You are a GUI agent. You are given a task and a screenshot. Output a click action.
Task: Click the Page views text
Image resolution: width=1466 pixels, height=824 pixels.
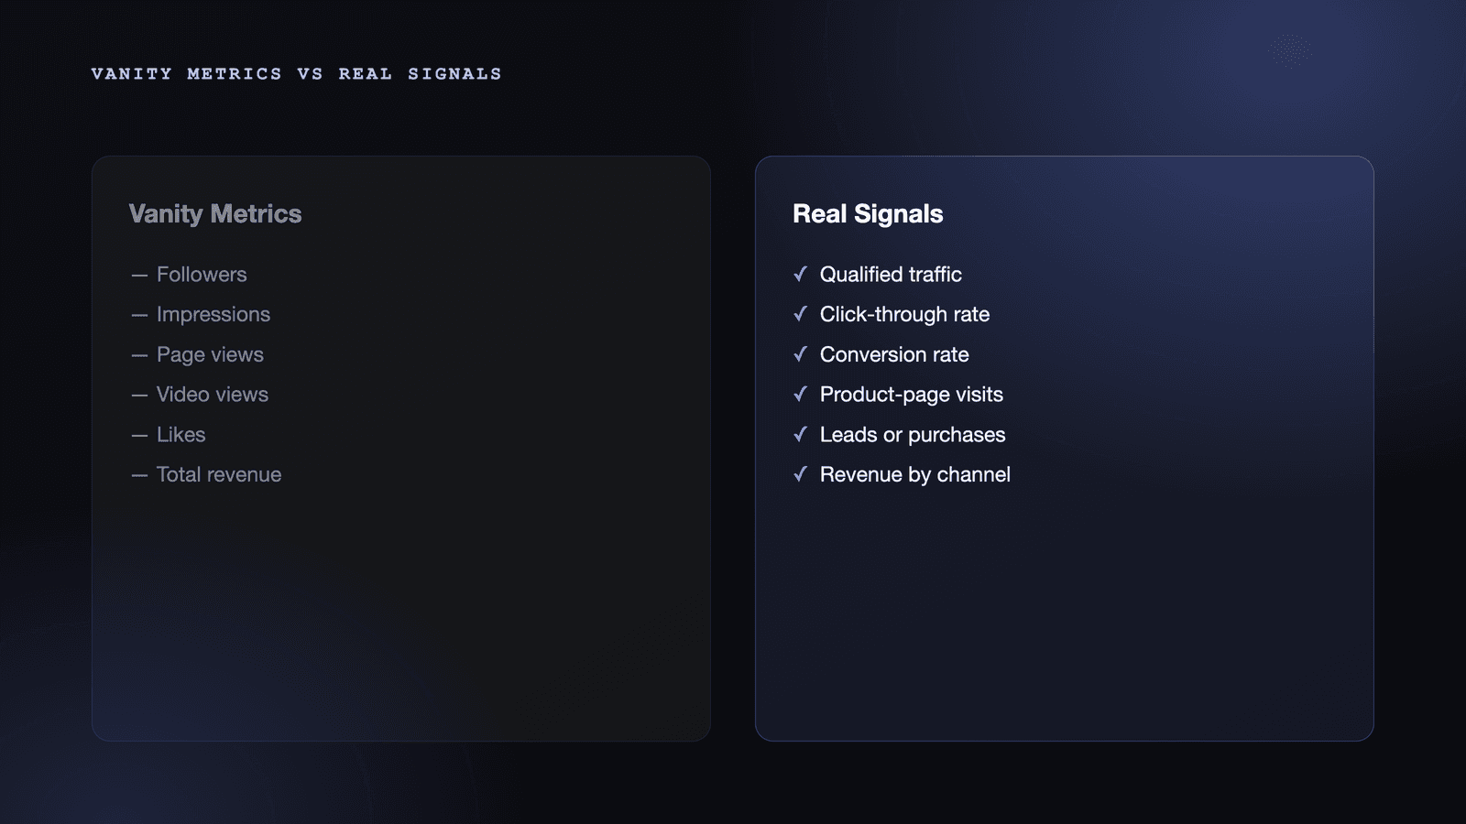210,354
